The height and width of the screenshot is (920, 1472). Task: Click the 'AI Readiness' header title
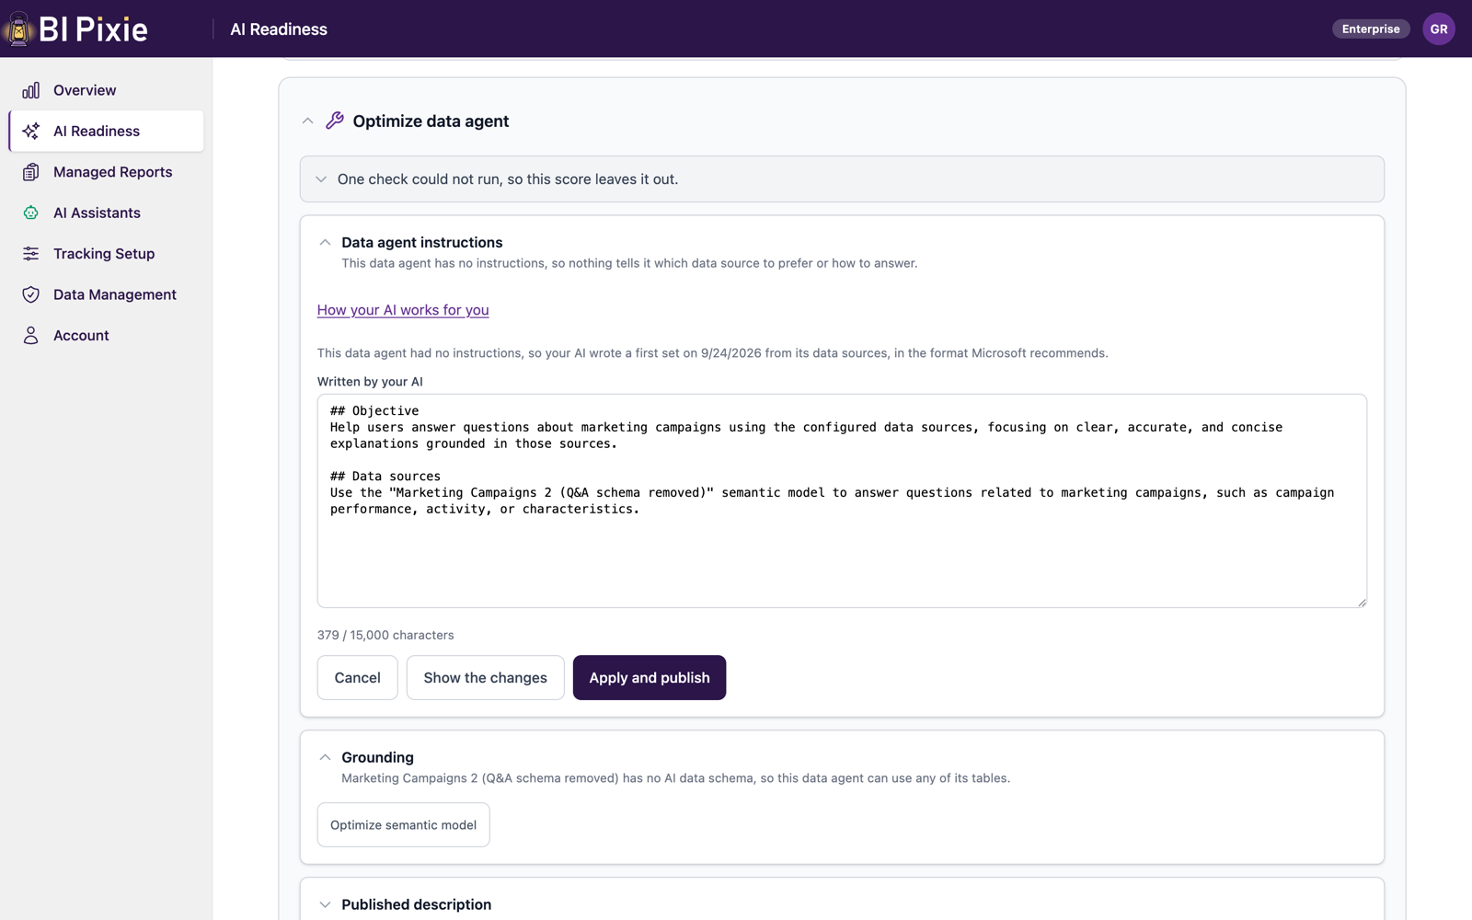[279, 29]
